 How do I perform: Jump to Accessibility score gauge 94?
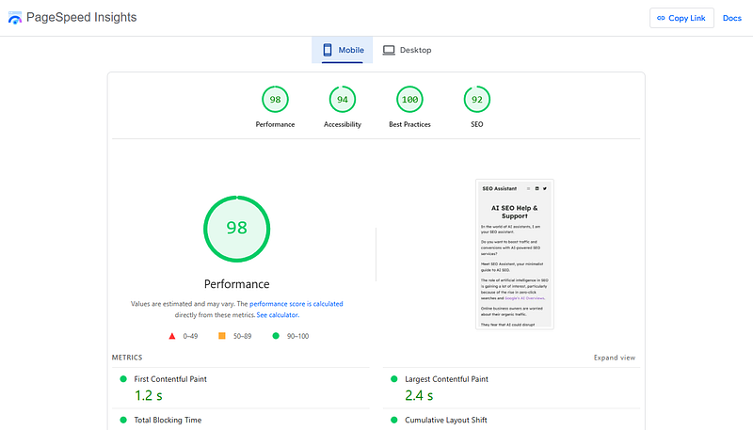(343, 100)
